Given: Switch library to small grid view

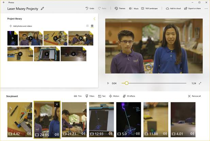Looking at the screenshot, I should (87, 26).
